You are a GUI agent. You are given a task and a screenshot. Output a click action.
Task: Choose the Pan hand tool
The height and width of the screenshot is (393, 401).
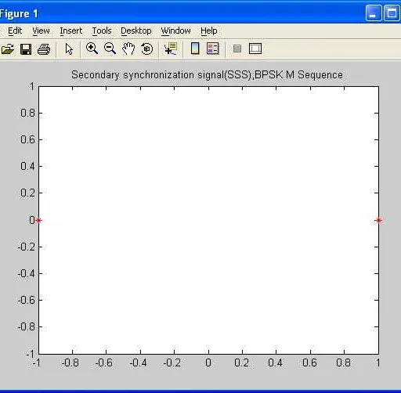[x=128, y=49]
